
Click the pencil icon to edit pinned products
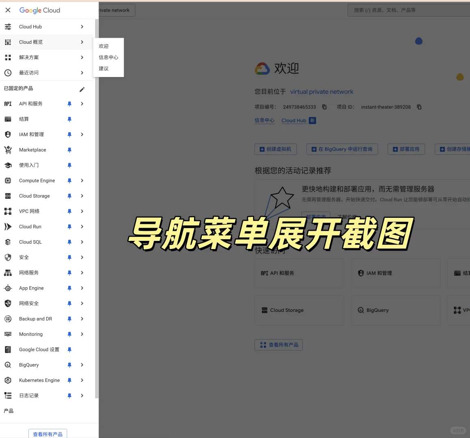82,88
